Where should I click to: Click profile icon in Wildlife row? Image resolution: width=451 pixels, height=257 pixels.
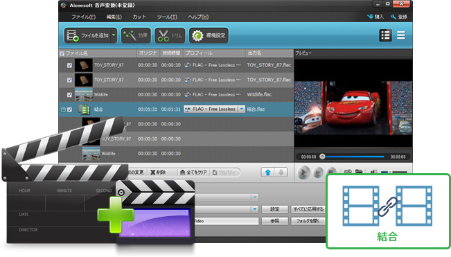pos(188,95)
